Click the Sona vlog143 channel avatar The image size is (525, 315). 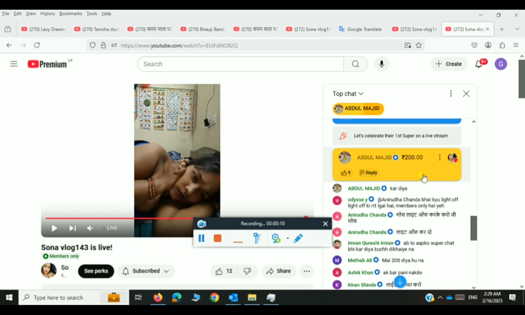[x=49, y=271]
